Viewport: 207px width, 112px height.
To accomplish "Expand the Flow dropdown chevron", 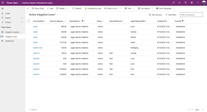I will (x=134, y=8).
